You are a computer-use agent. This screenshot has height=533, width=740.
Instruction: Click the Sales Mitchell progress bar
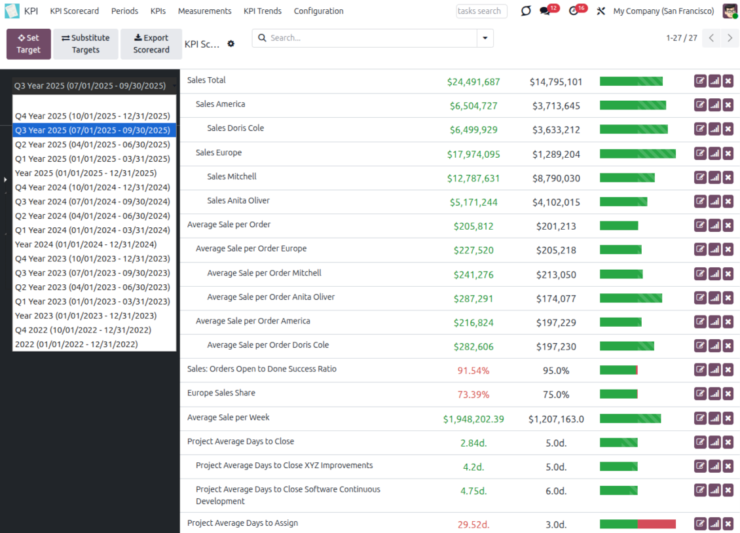[x=627, y=177]
